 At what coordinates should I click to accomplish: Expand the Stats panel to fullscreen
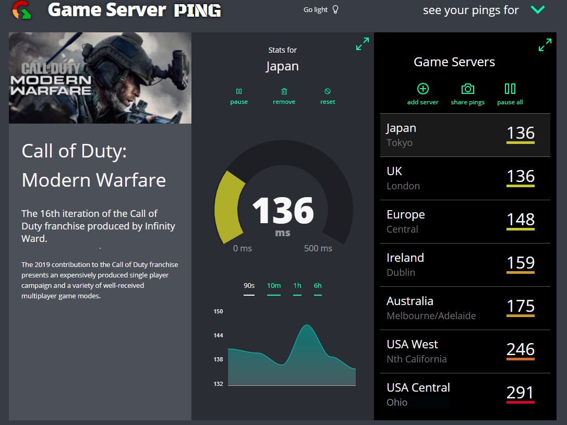[x=362, y=44]
